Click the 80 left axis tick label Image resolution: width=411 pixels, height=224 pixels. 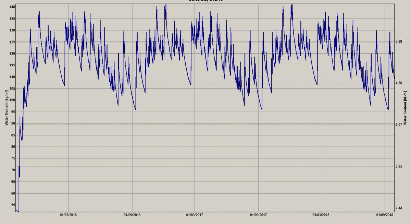(x=13, y=147)
